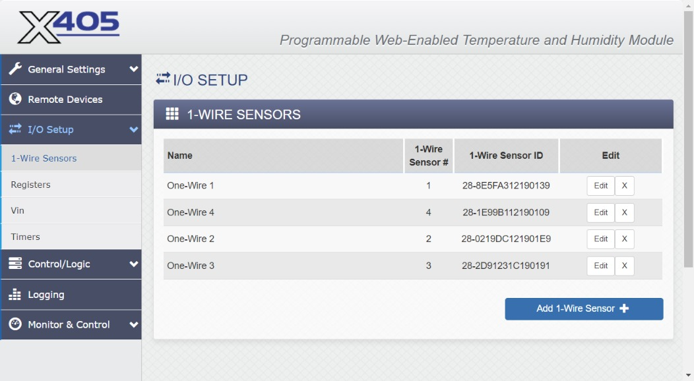This screenshot has width=694, height=381.
Task: Click the Monitor & Control gauge icon
Action: (x=15, y=324)
